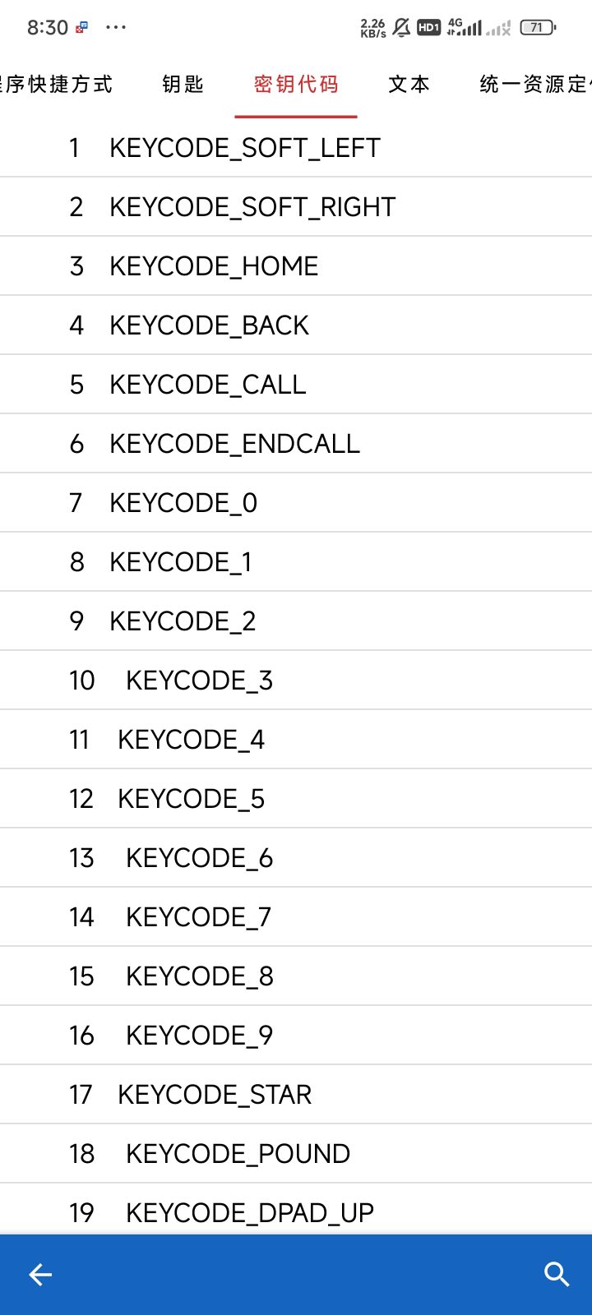592x1315 pixels.
Task: Tap the KEYCODE_STAR row
Action: [x=215, y=1095]
